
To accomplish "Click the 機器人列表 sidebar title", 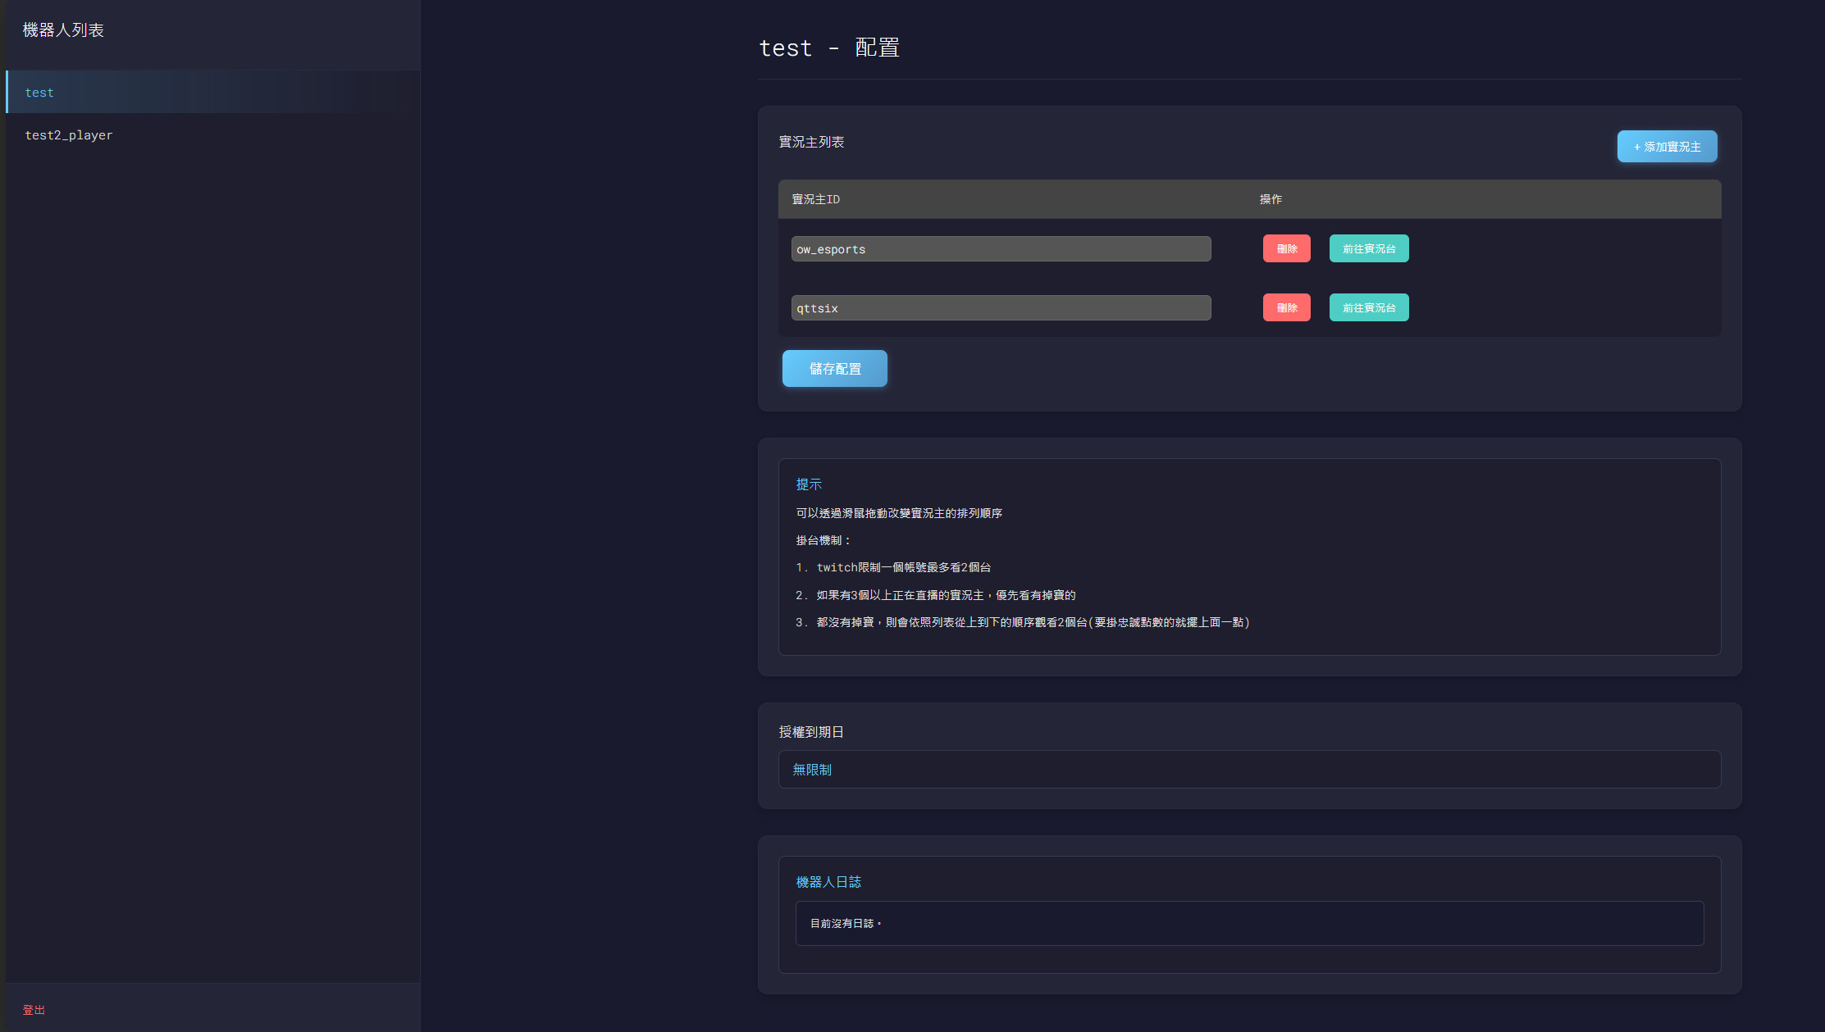I will 62,30.
